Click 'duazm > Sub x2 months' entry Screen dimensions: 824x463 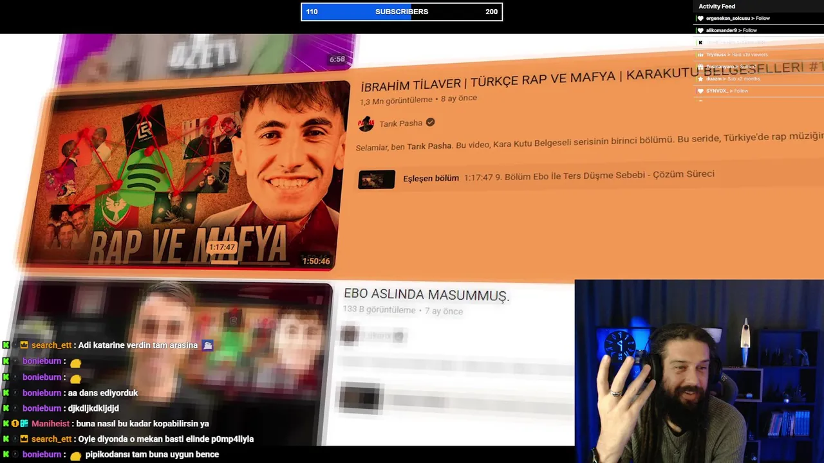[733, 78]
